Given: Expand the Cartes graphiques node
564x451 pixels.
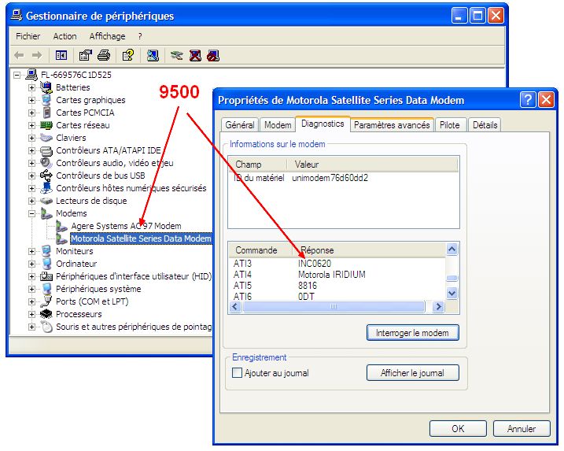Looking at the screenshot, I should coord(31,100).
